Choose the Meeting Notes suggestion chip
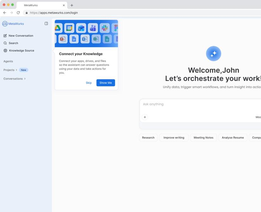 (203, 138)
